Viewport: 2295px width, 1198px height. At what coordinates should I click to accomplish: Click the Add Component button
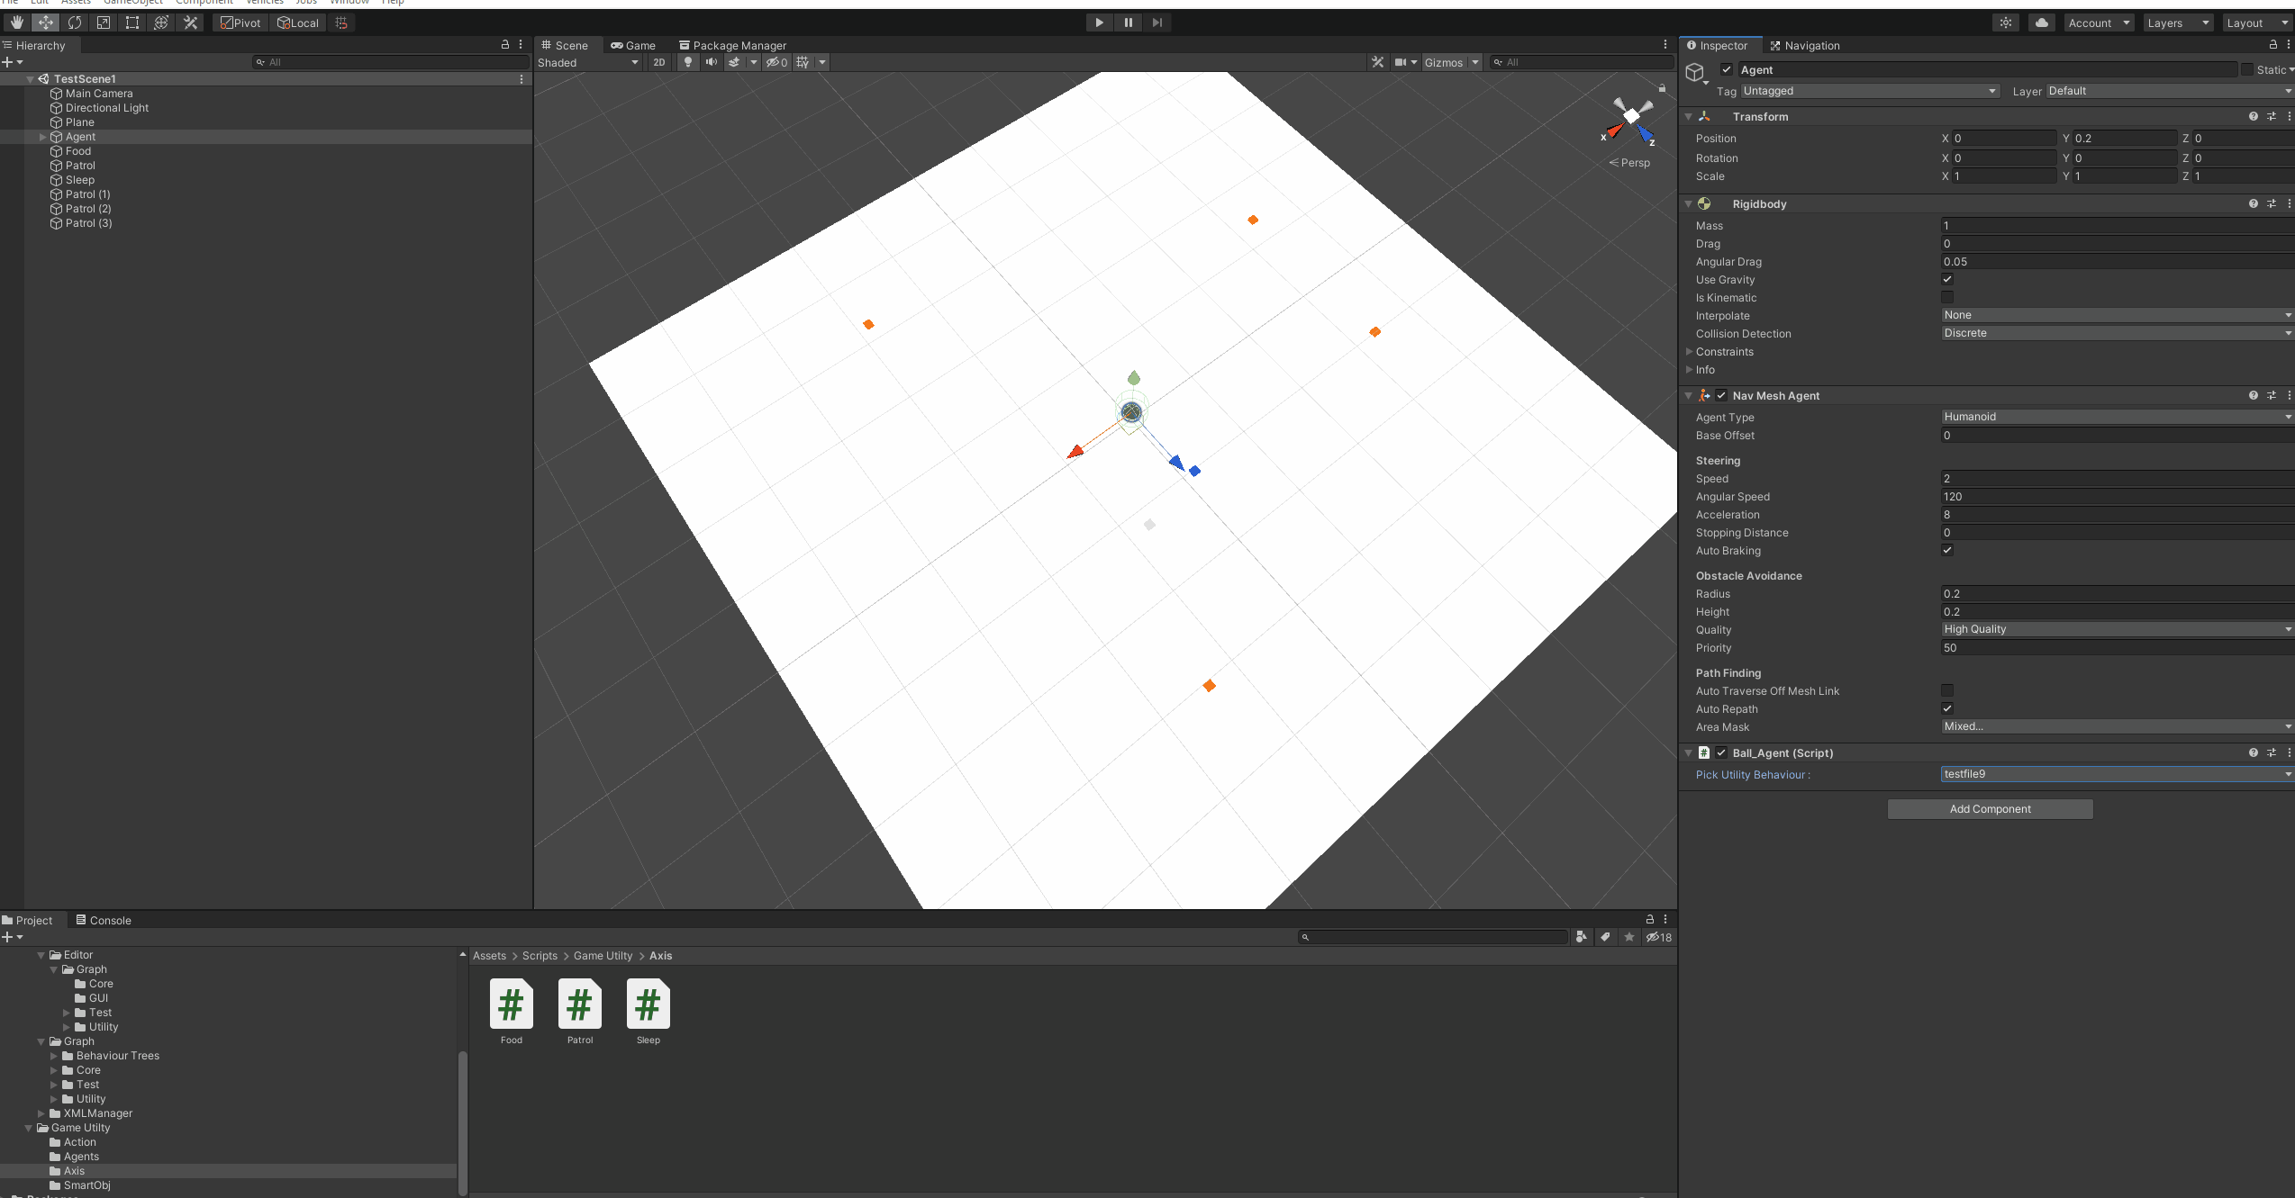(1990, 809)
